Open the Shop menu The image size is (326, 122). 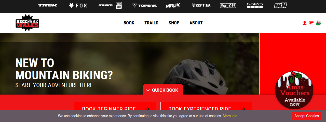174,23
